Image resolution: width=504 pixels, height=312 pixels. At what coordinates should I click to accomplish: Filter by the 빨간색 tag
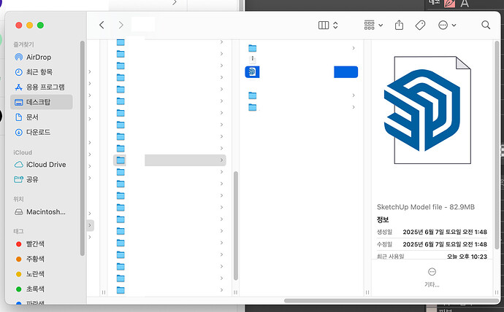[30, 244]
